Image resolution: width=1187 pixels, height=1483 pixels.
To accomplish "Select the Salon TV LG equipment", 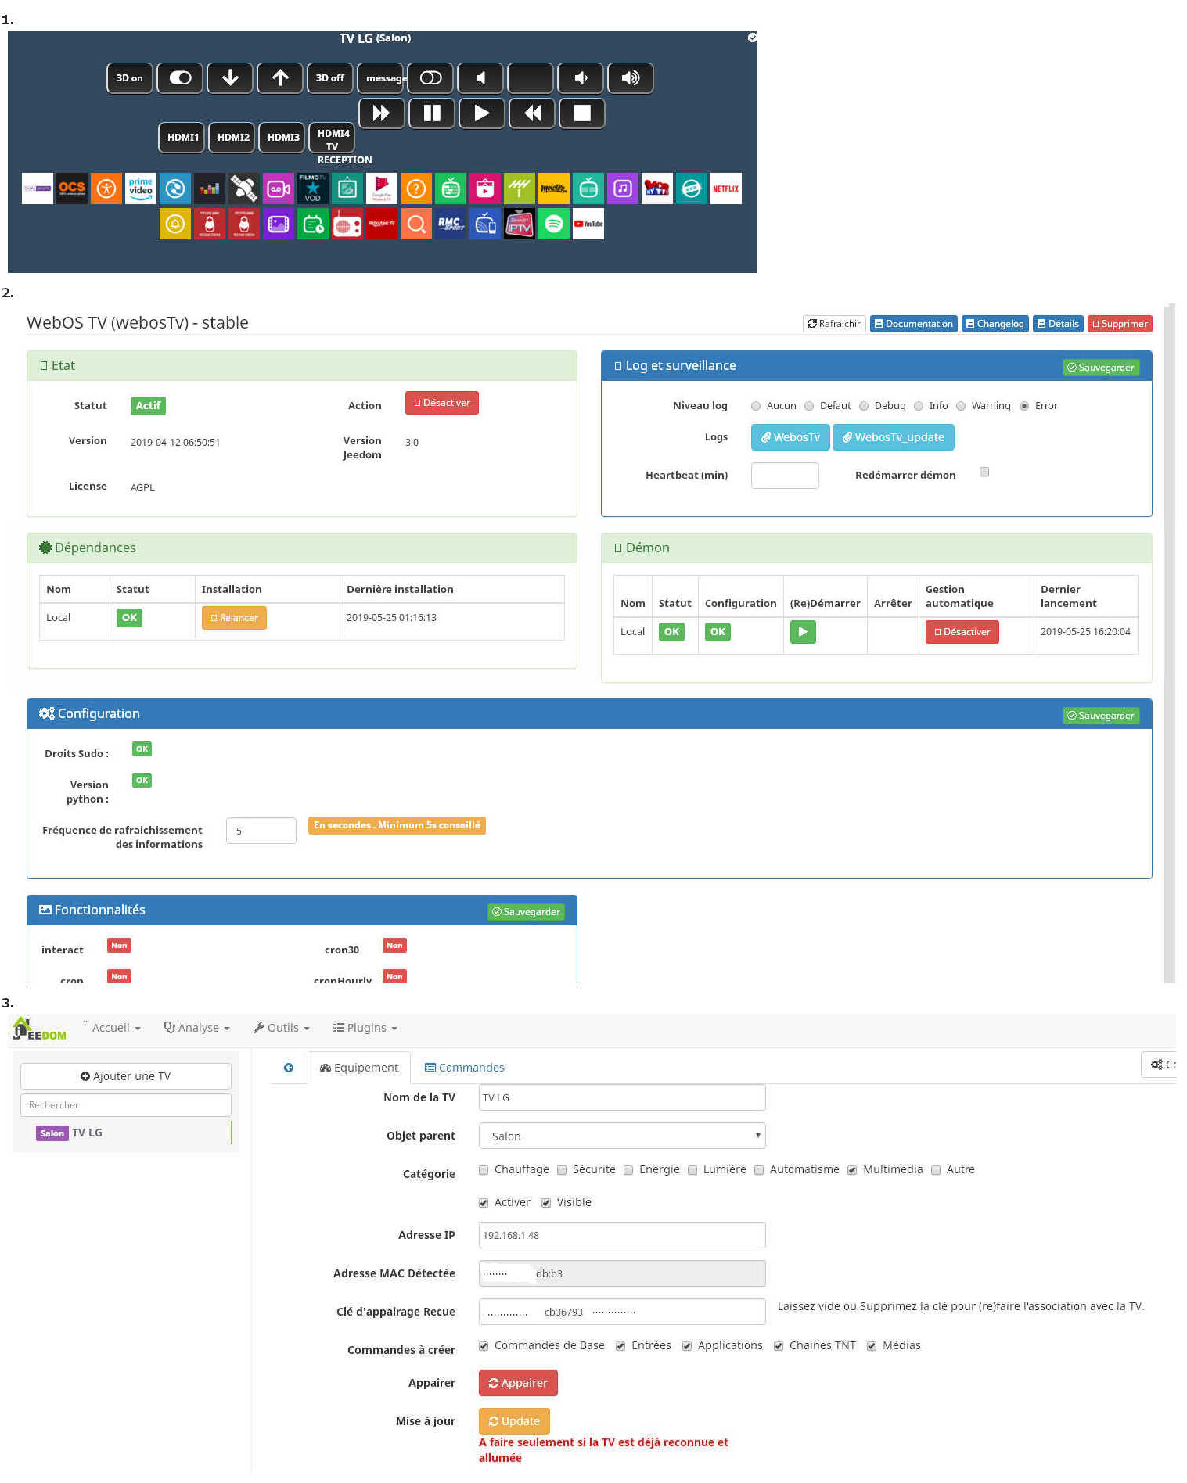I will (125, 1133).
